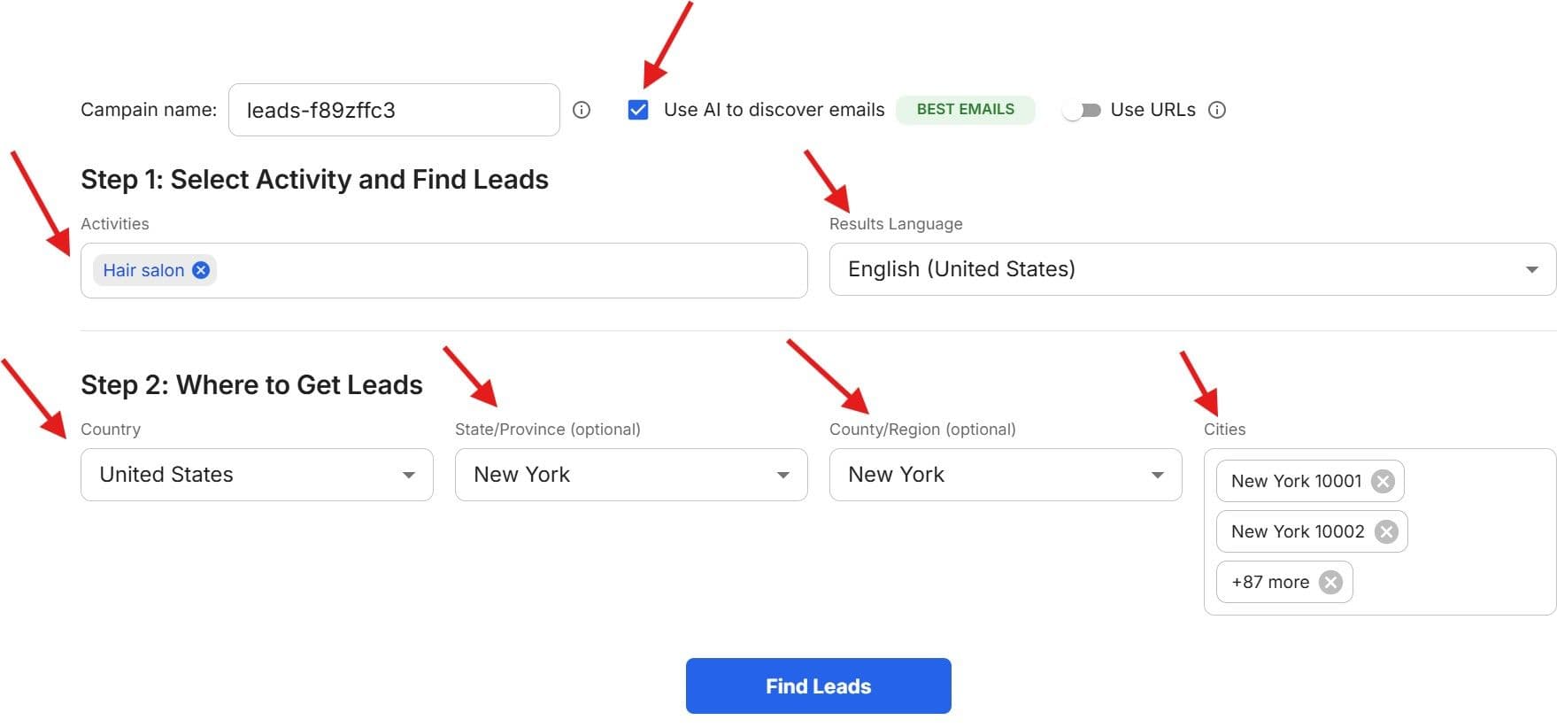Remove the New York 10002 city chip

[x=1386, y=531]
